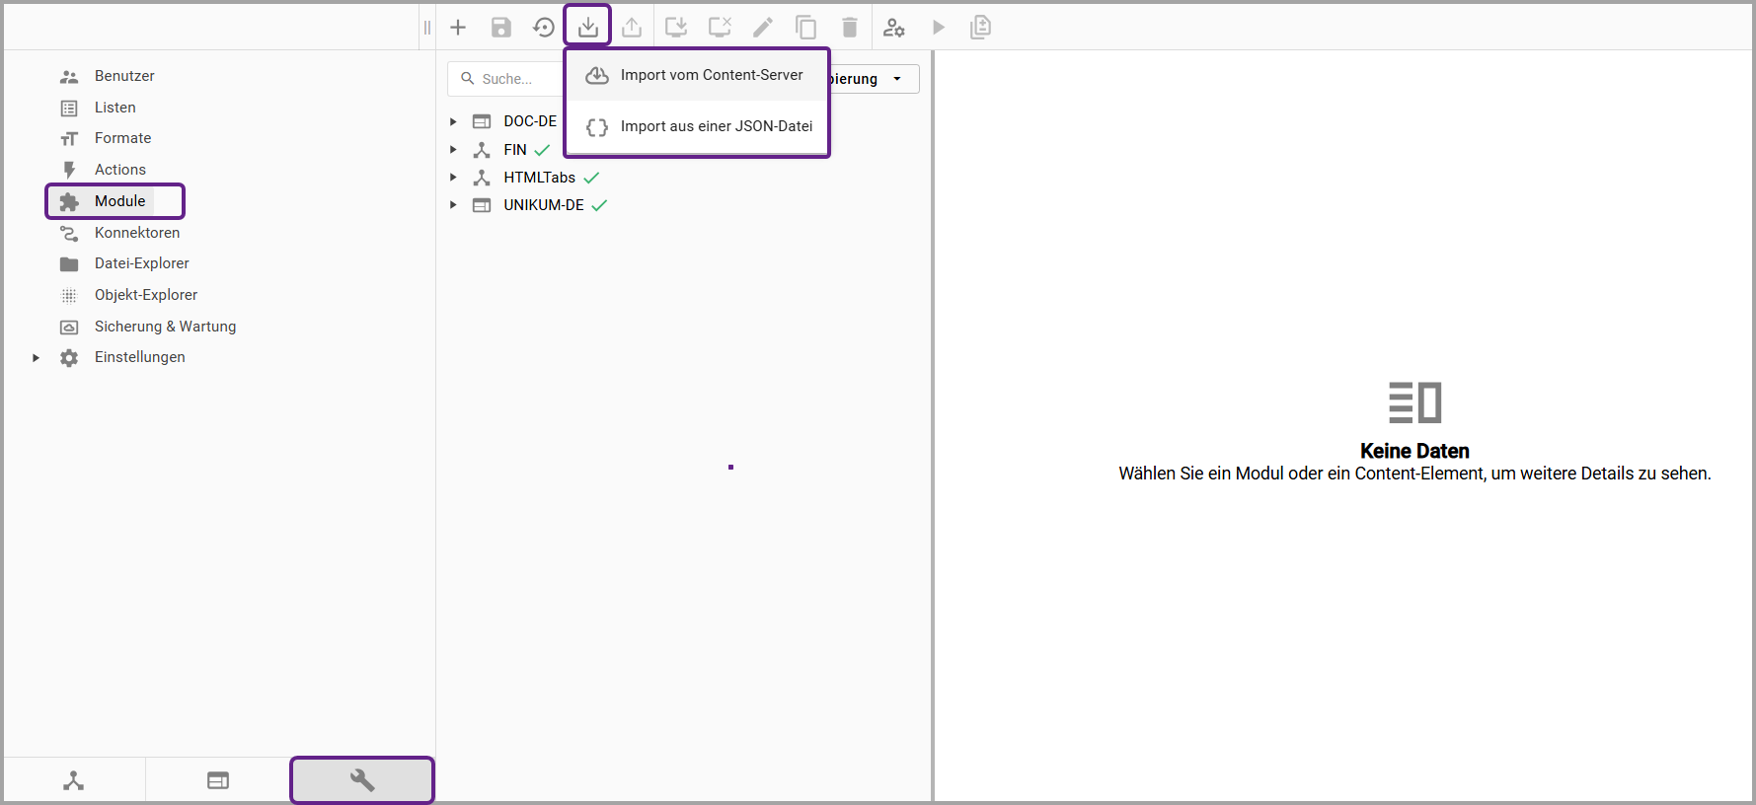Image resolution: width=1756 pixels, height=805 pixels.
Task: Click the play run icon in toolbar
Action: pyautogui.click(x=939, y=28)
